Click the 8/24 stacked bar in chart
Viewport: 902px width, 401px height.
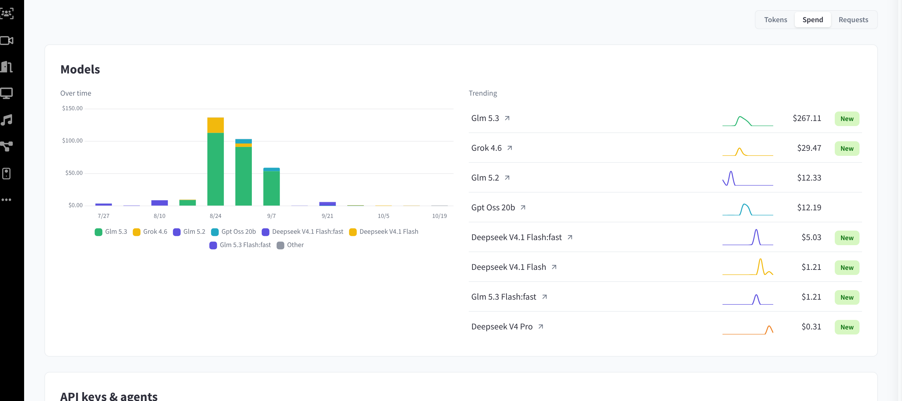tap(215, 161)
